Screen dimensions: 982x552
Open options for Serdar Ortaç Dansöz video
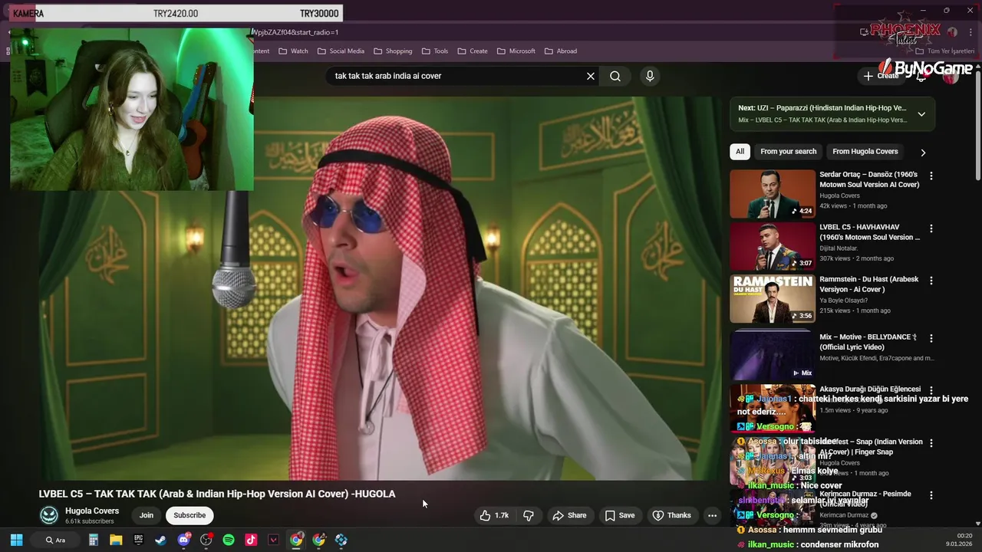pyautogui.click(x=931, y=176)
